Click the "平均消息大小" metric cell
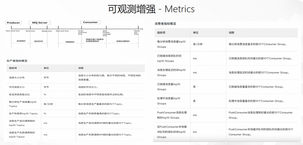303x145 pixels. 17,87
